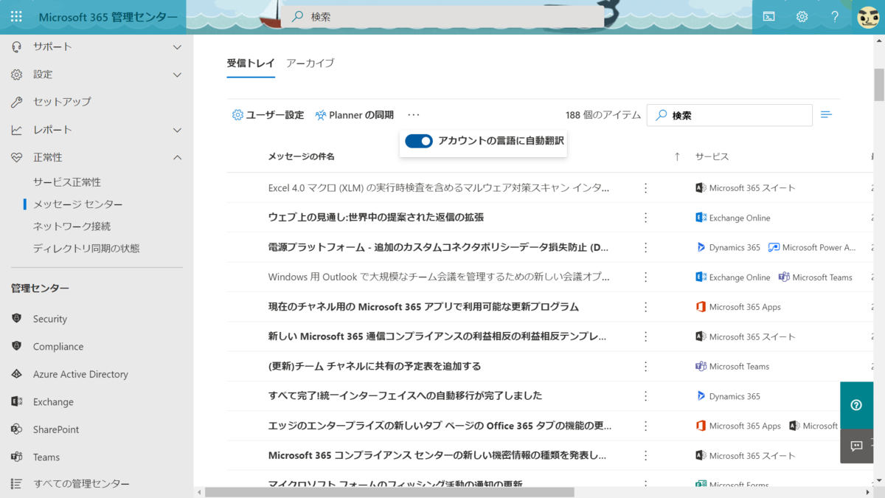Screen dimensions: 885x498
Task: Open the SharePoint admin center icon
Action: point(16,429)
